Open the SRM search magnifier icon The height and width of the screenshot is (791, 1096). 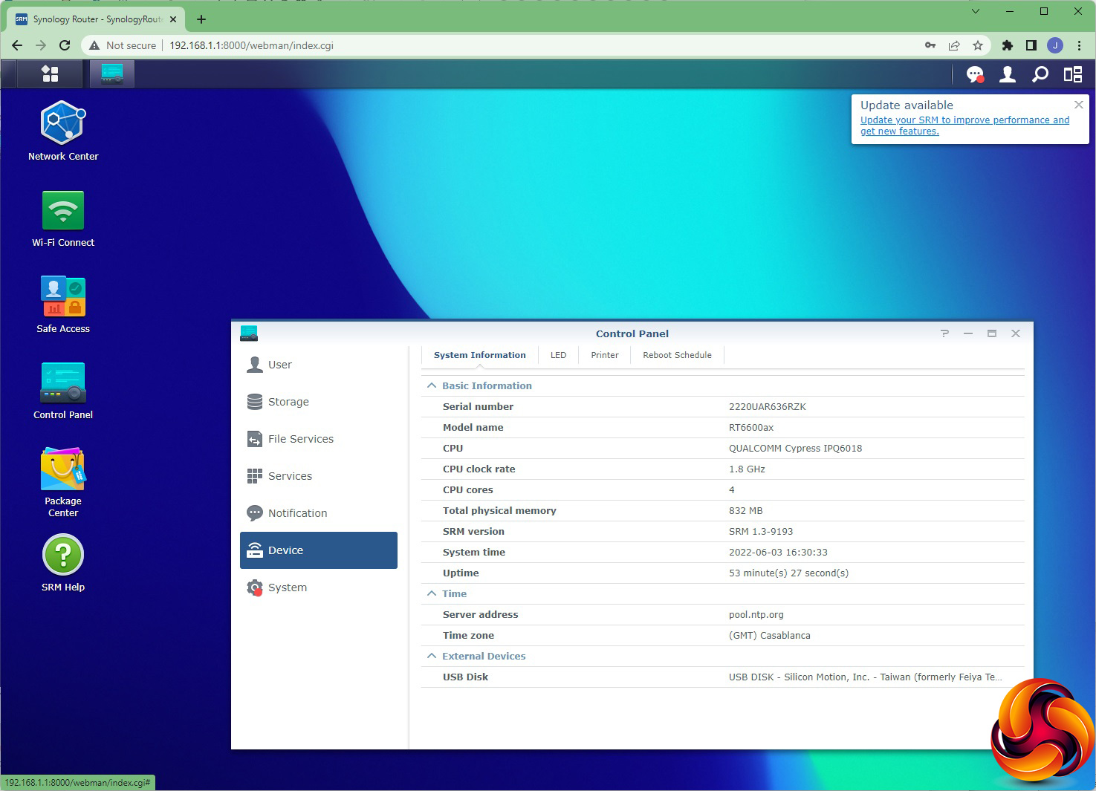pos(1040,74)
